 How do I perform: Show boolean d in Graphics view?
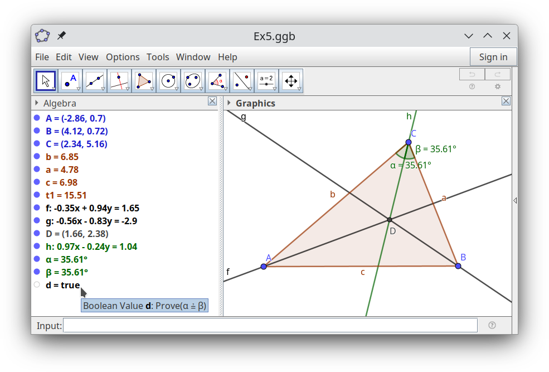37,285
